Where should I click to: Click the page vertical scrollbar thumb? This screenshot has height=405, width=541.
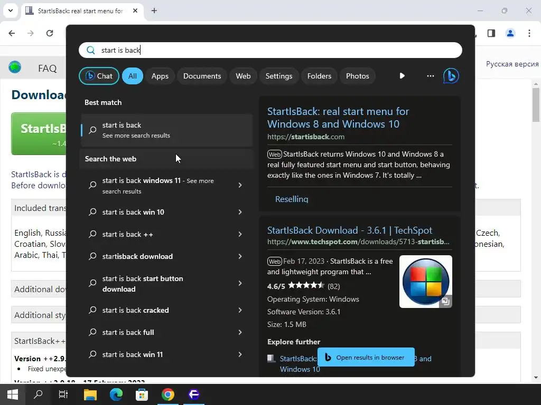[536, 105]
